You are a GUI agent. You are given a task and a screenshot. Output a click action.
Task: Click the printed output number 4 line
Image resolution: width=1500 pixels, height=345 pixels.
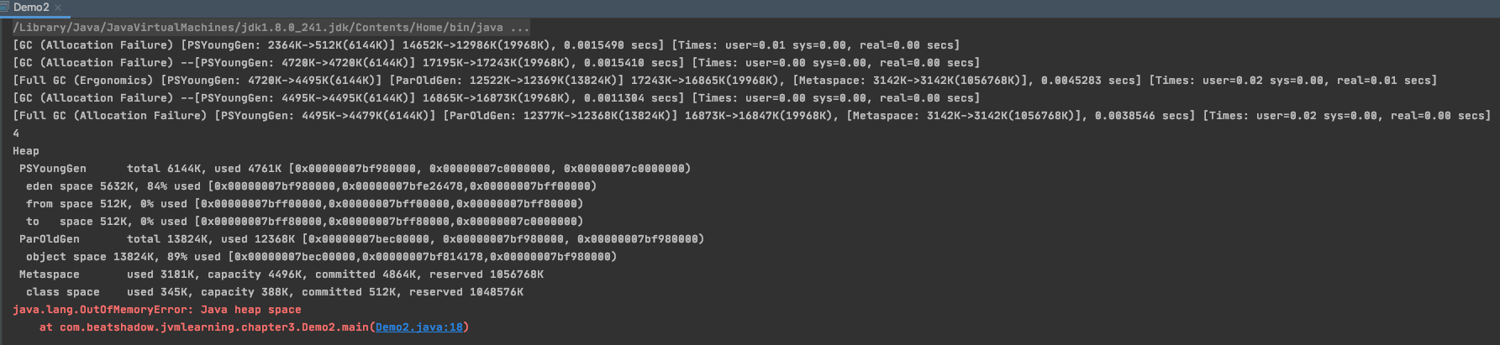coord(16,133)
